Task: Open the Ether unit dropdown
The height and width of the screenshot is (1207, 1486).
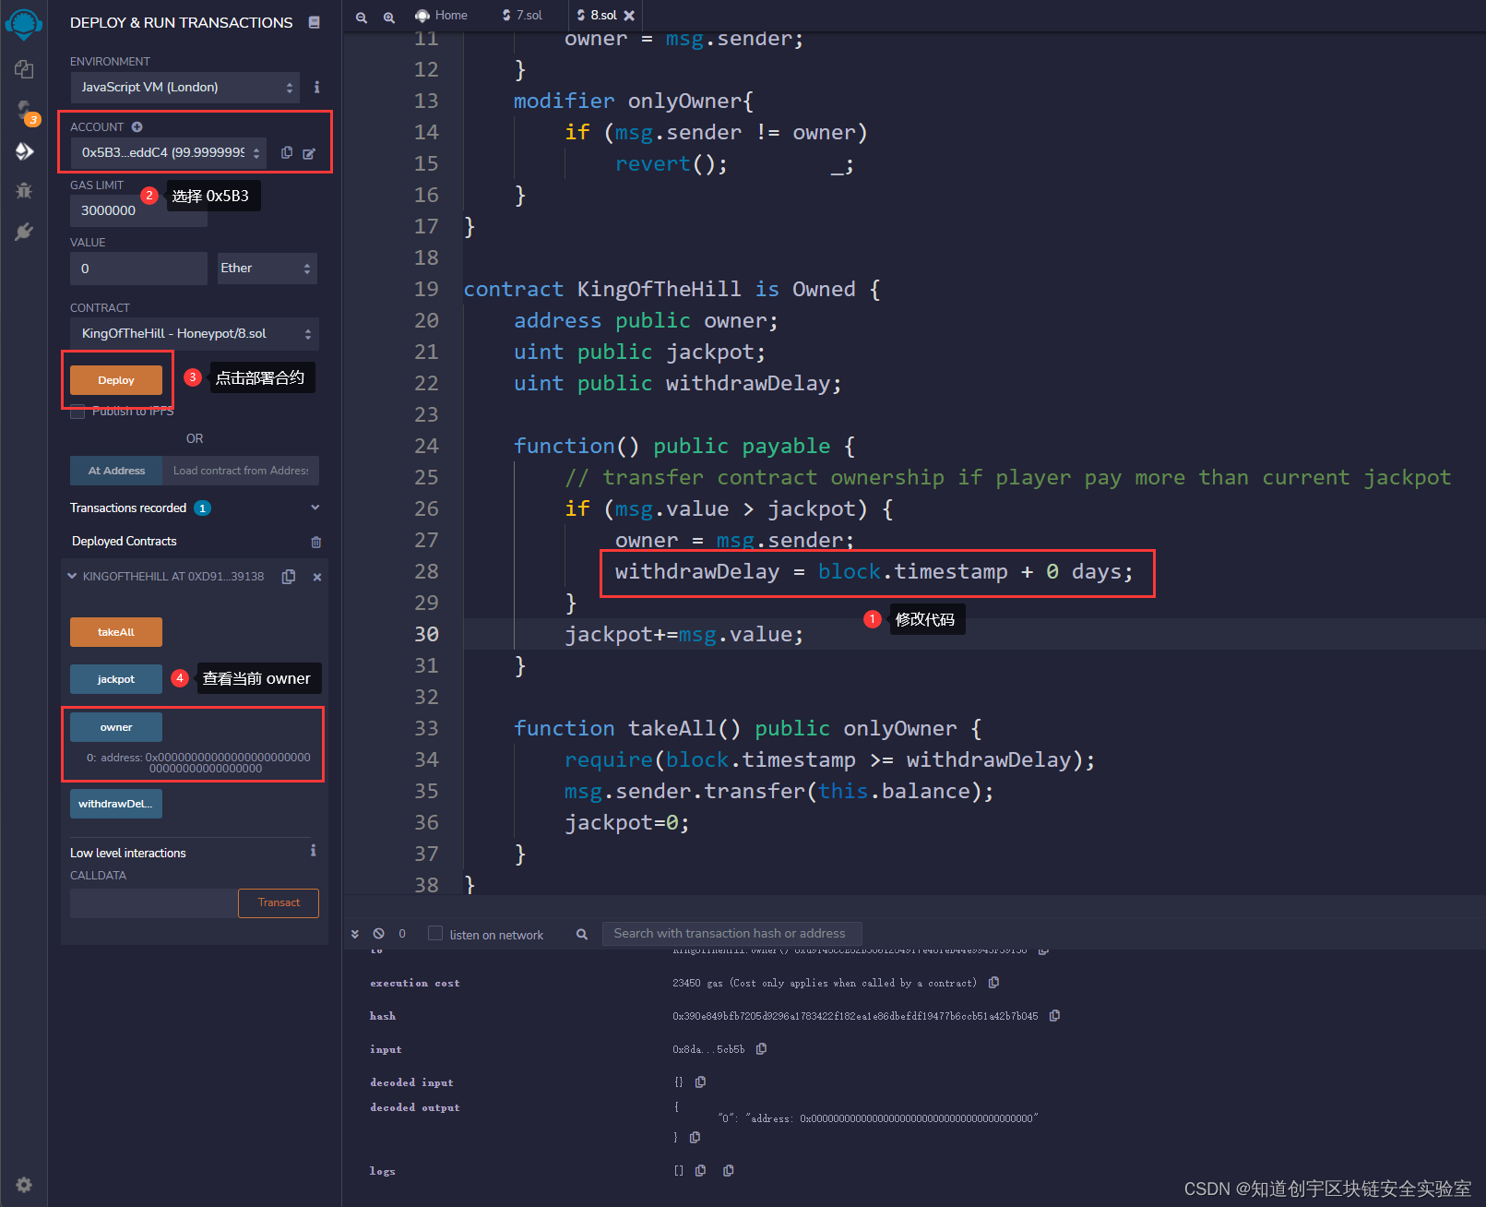Action: [x=267, y=269]
